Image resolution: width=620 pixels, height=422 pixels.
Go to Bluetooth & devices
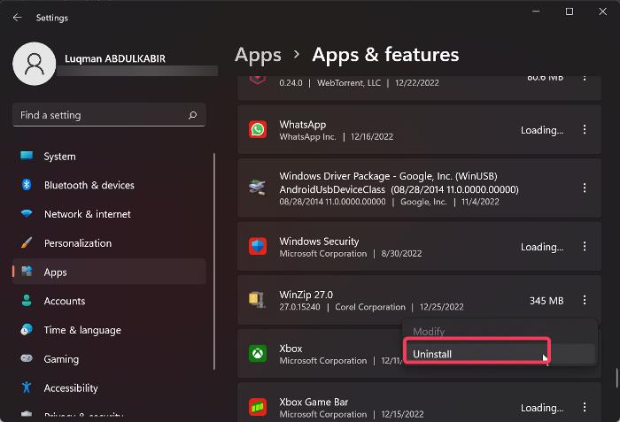[109, 185]
